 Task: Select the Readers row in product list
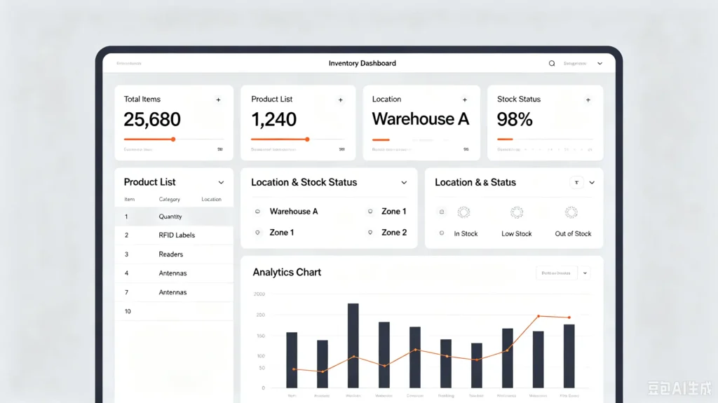(174, 254)
